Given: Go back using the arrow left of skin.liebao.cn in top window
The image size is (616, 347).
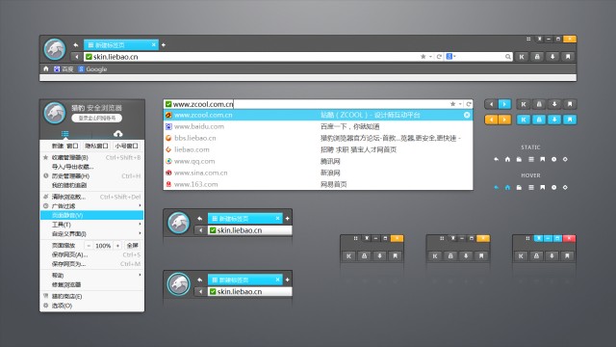Looking at the screenshot, I should pyautogui.click(x=77, y=57).
